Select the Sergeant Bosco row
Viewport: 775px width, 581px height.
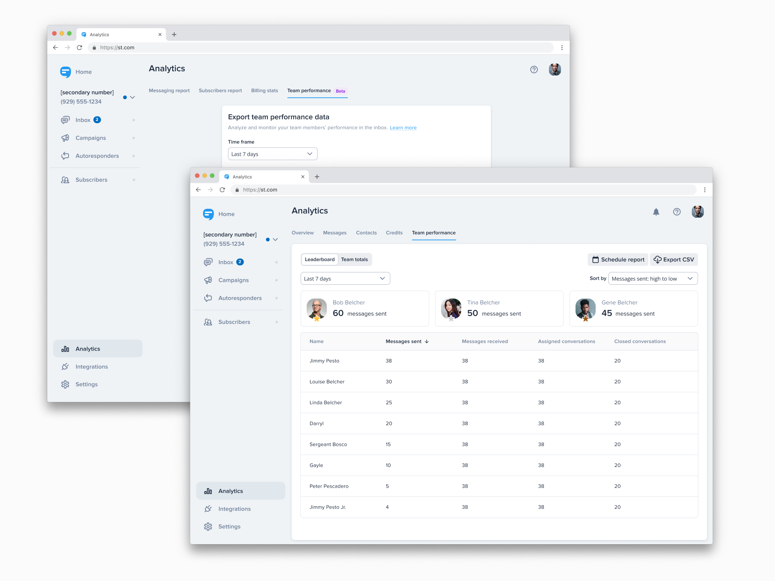pos(499,445)
